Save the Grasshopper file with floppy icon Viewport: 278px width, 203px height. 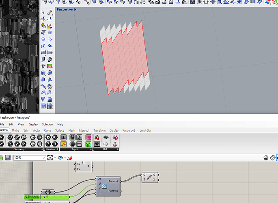[8, 158]
